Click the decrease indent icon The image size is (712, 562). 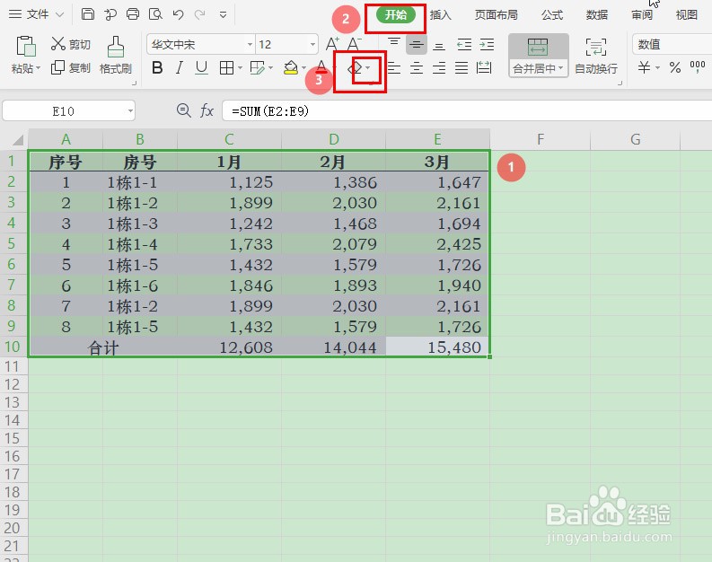click(464, 44)
